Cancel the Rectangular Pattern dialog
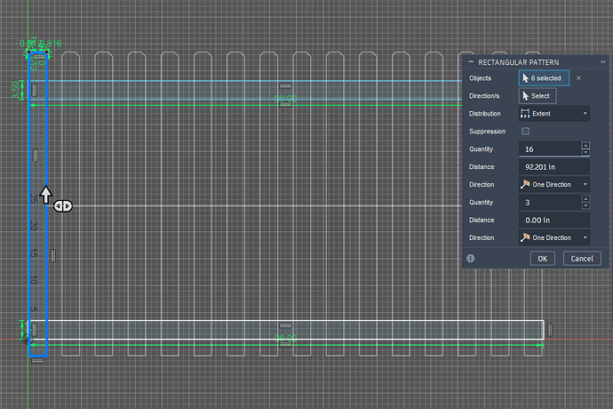The height and width of the screenshot is (409, 613). coord(581,259)
